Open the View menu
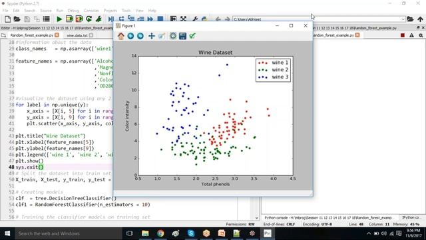This screenshot has height=240, width=426. [139, 11]
